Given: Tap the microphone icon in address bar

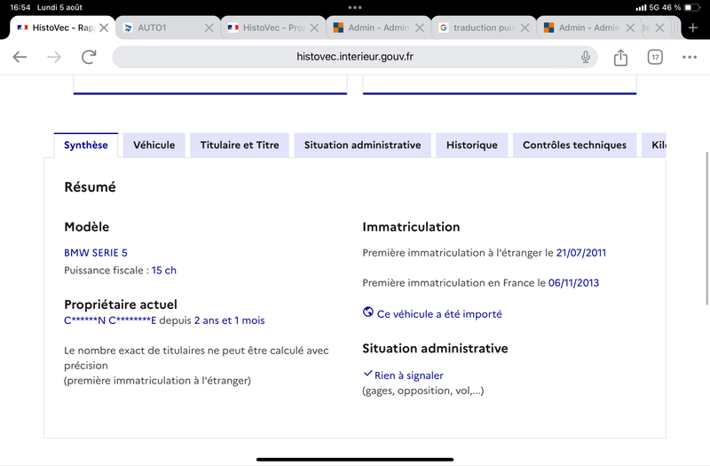Looking at the screenshot, I should (x=586, y=57).
